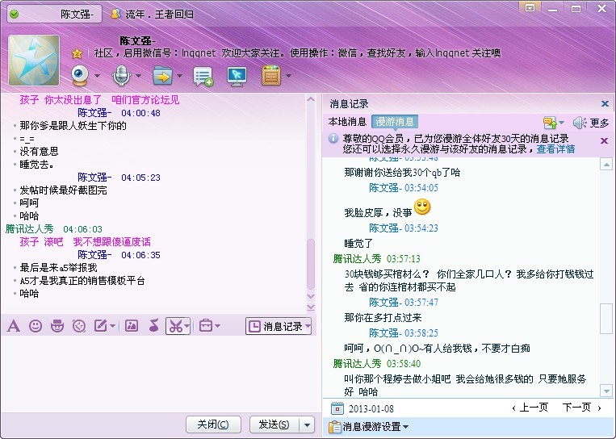Click the export message record icon
The width and height of the screenshot is (616, 439).
coord(550,123)
